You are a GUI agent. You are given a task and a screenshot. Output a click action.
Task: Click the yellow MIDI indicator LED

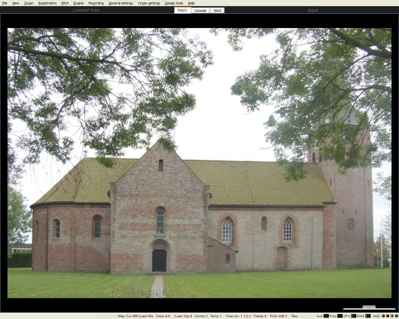pos(392,316)
